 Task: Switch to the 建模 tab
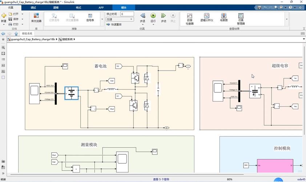point(56,7)
